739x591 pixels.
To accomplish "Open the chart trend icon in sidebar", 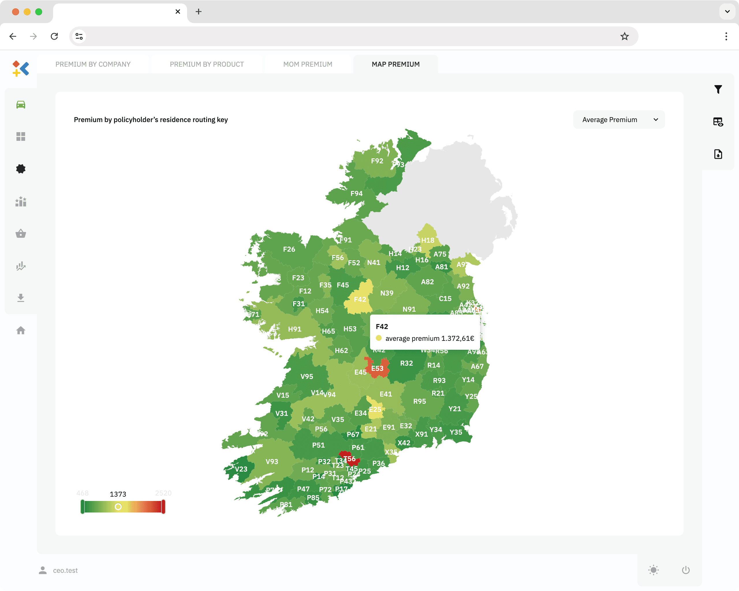I will tap(20, 266).
